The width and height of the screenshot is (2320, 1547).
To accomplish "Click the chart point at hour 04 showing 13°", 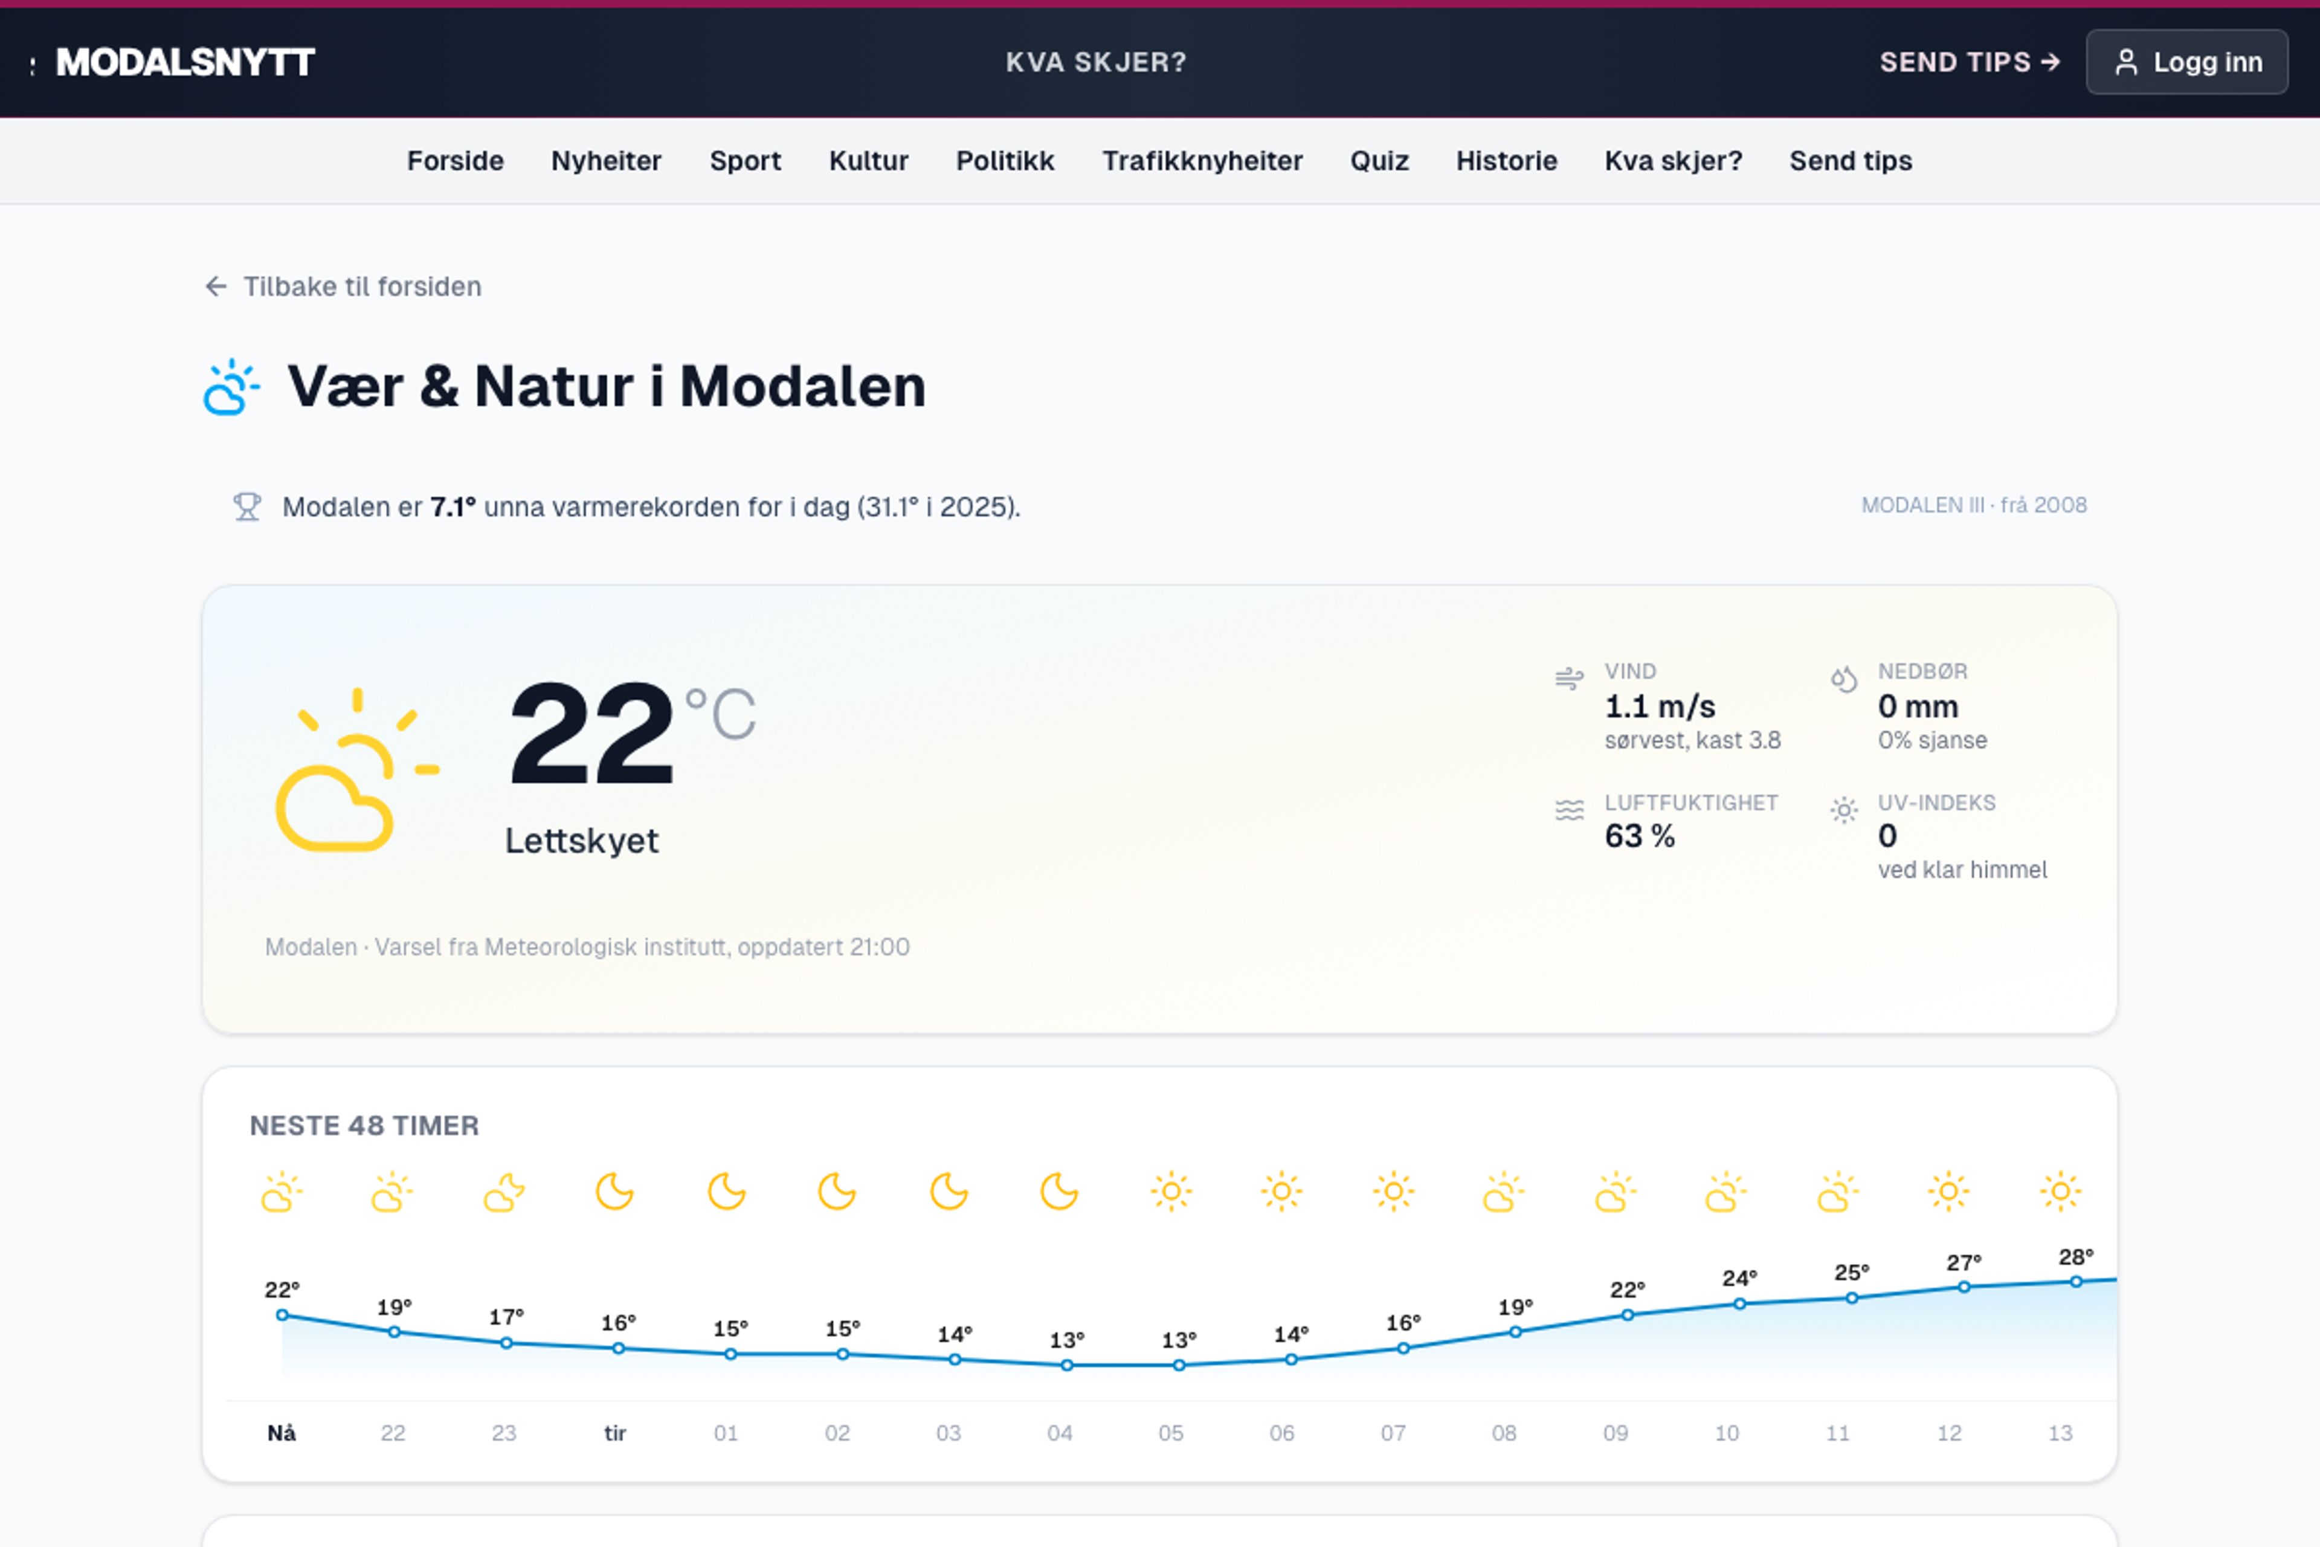I will (1066, 1366).
